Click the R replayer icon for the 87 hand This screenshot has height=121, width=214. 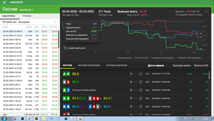(131, 90)
